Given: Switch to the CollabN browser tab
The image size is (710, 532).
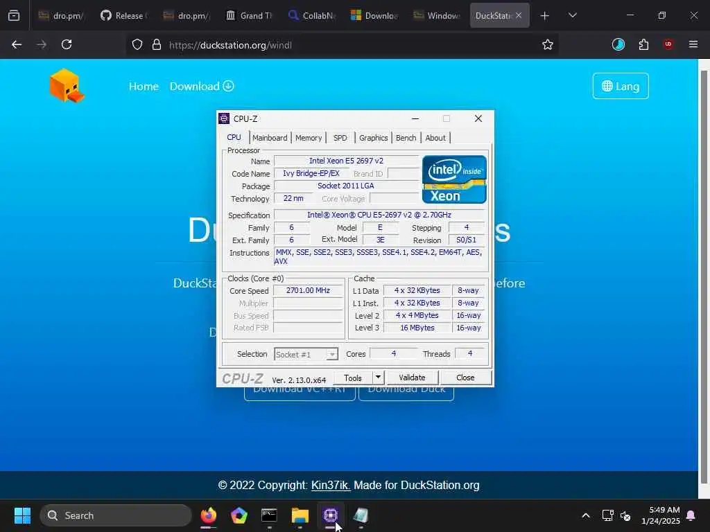Looking at the screenshot, I should click(x=313, y=16).
